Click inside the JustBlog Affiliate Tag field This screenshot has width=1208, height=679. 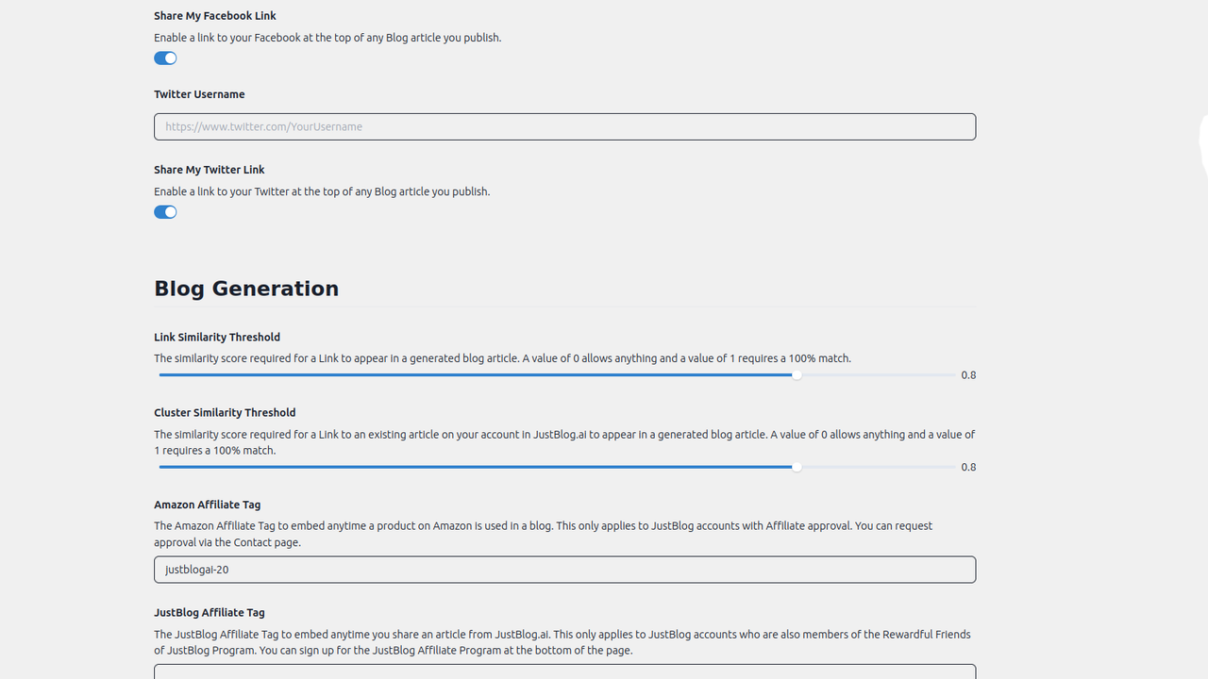[x=564, y=672]
